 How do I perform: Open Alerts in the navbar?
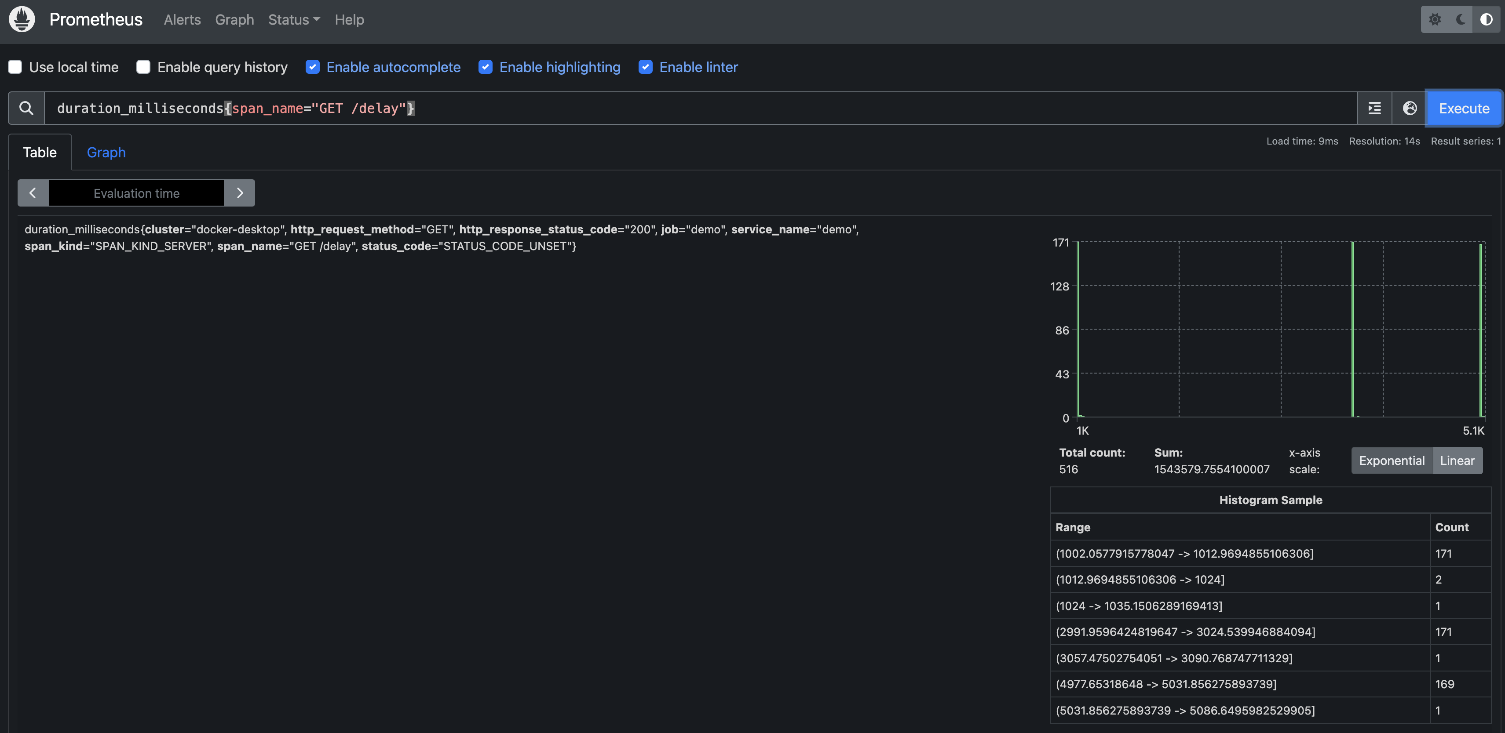pyautogui.click(x=182, y=20)
